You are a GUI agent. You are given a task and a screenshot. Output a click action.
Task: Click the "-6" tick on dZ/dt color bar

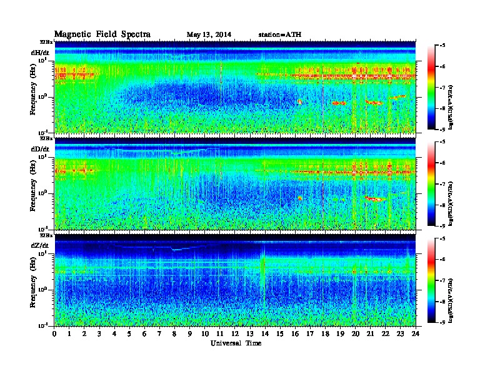point(442,260)
